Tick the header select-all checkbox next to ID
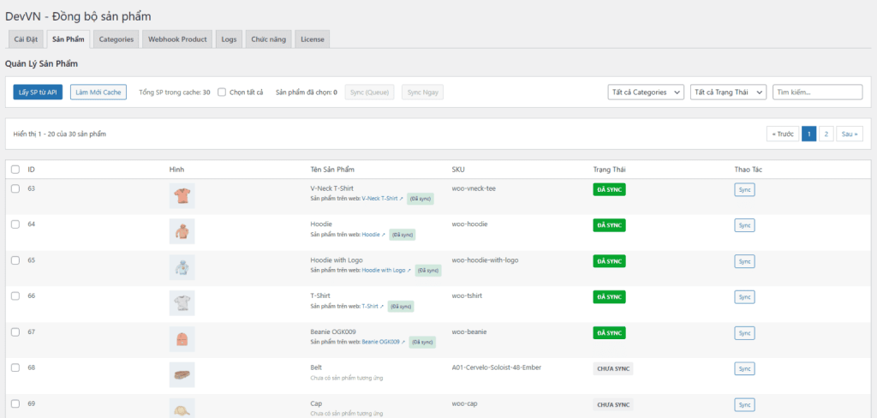The height and width of the screenshot is (418, 877). (x=15, y=170)
